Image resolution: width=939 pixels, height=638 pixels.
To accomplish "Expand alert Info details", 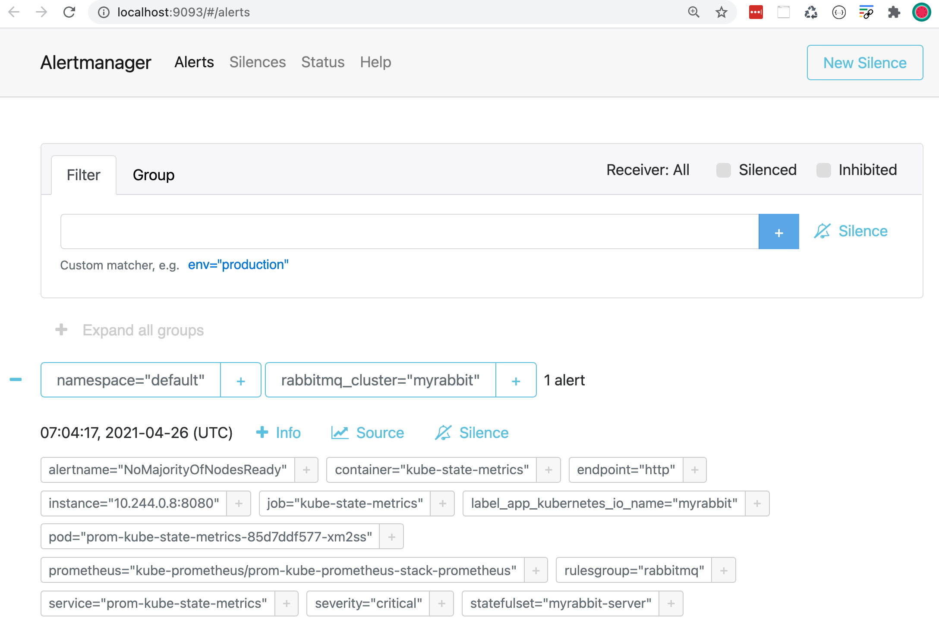I will [278, 433].
